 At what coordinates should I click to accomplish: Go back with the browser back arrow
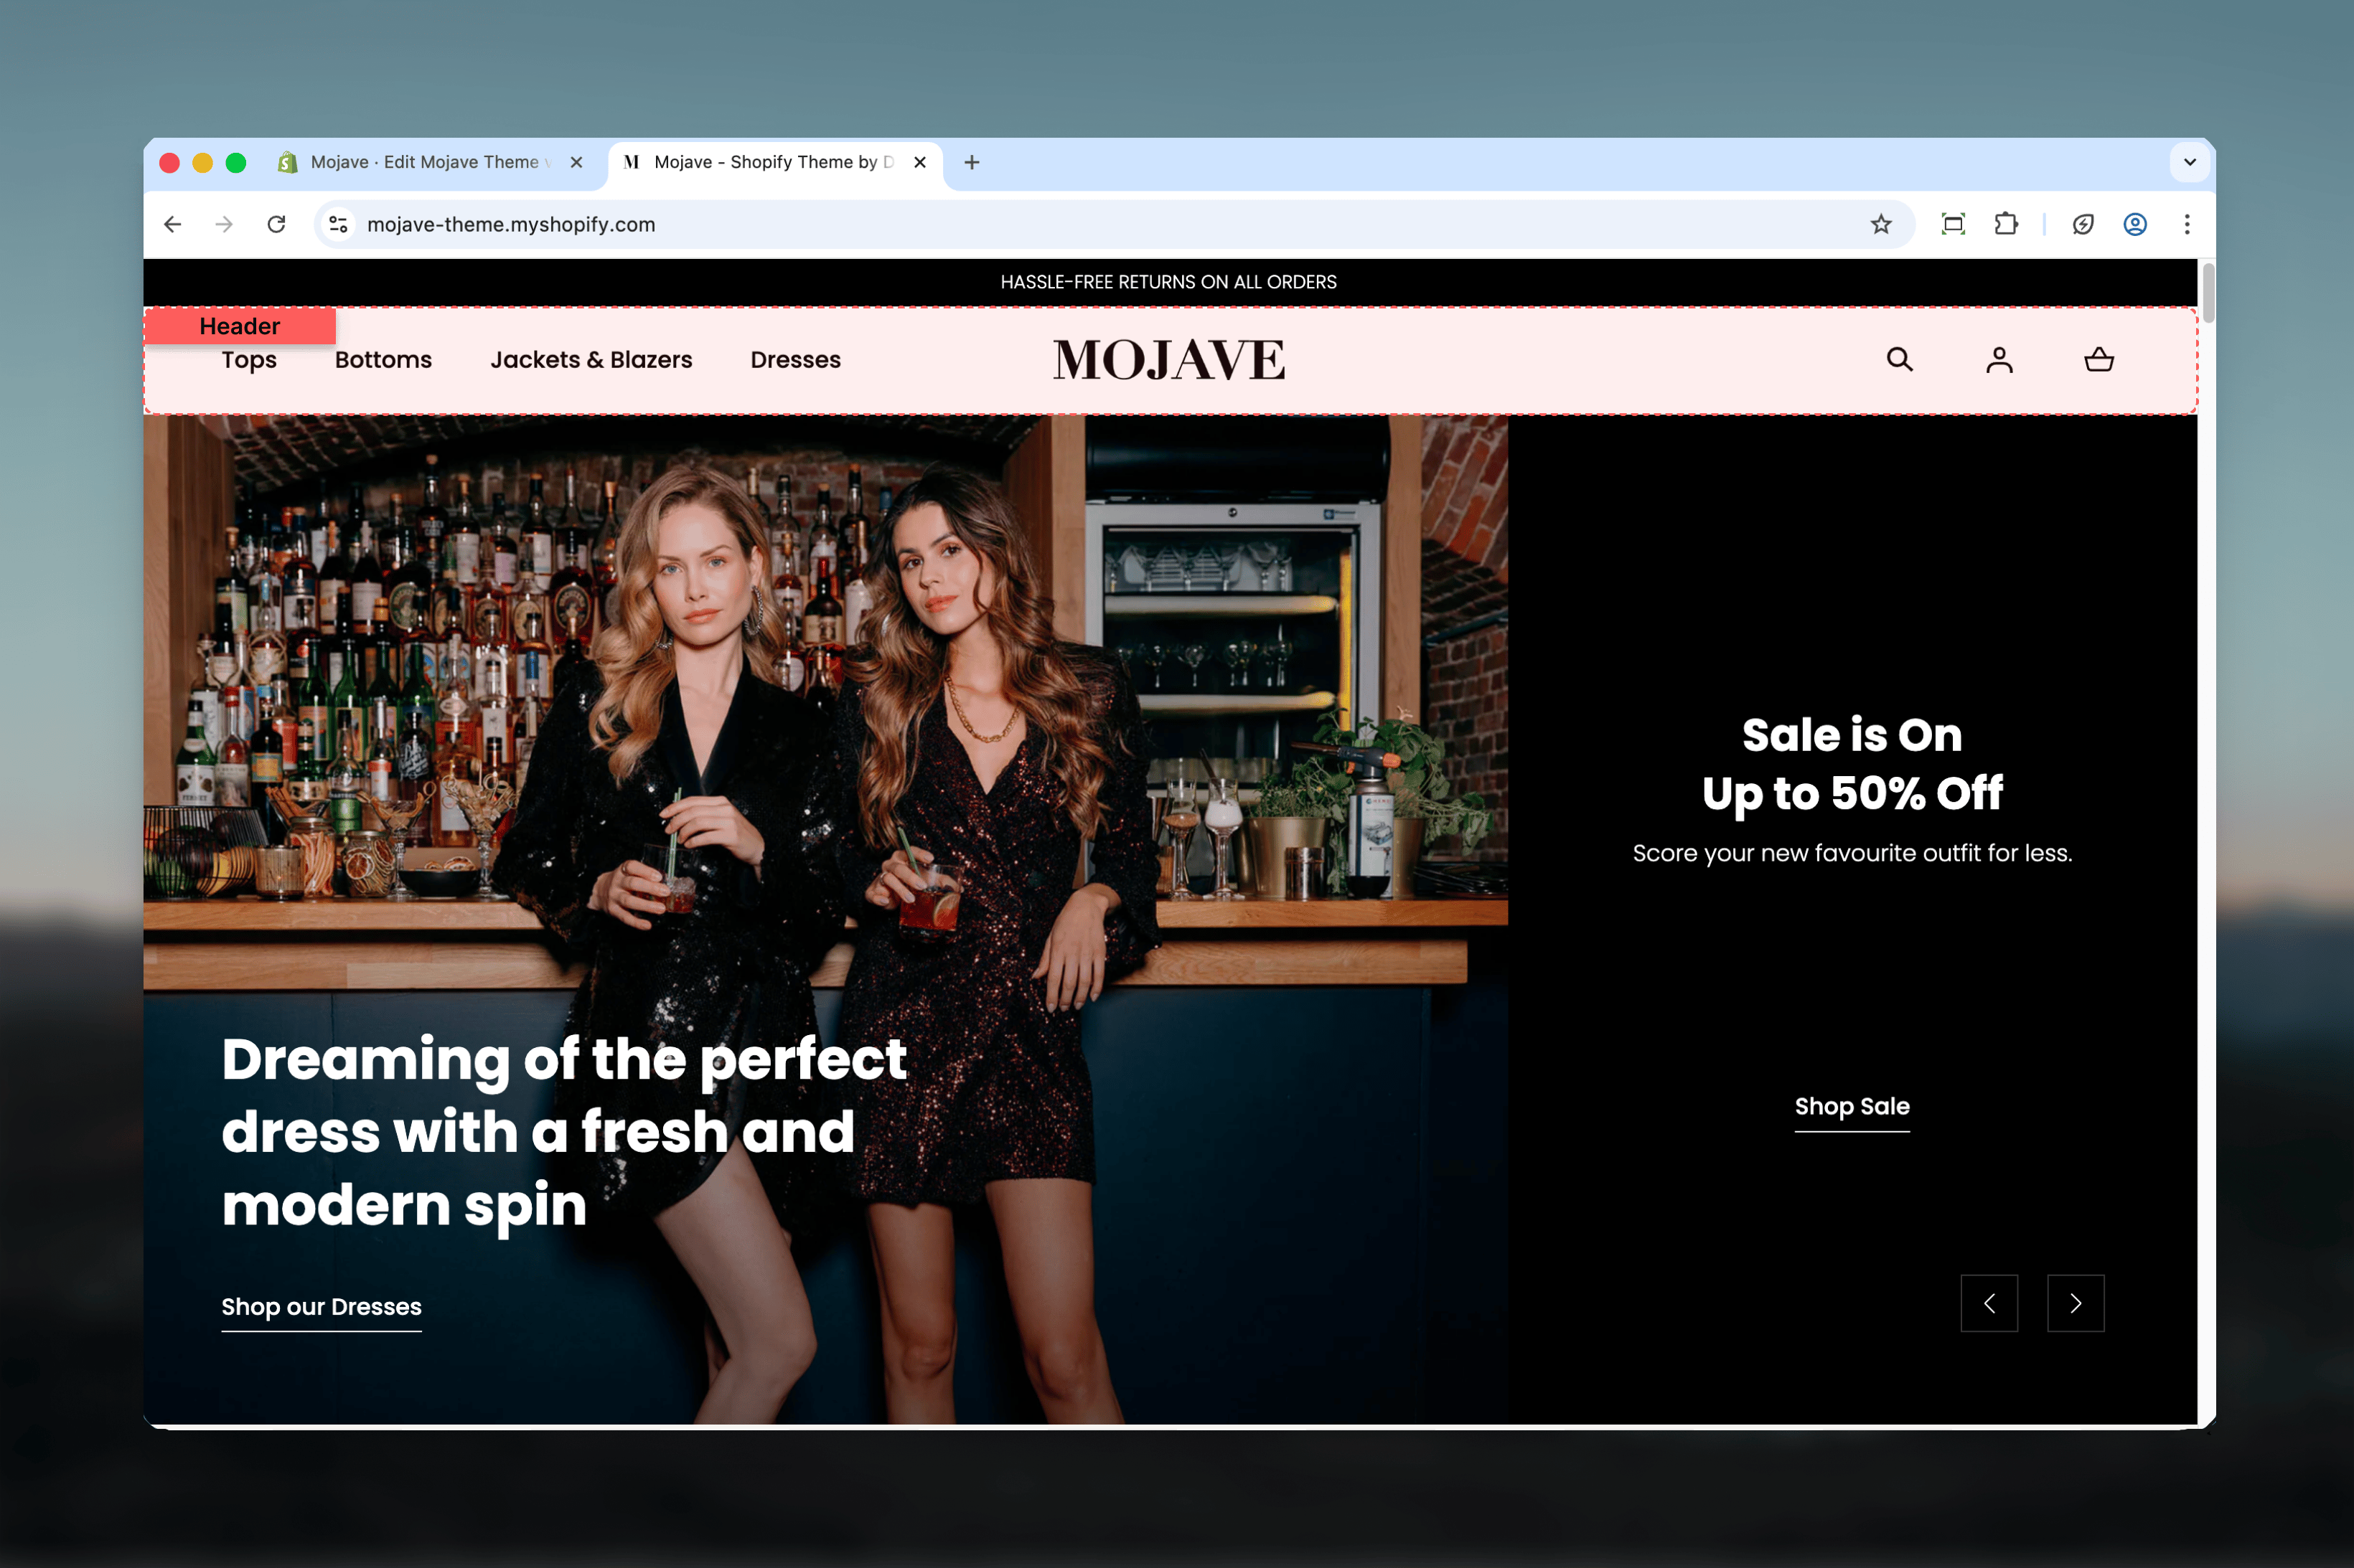coord(173,224)
